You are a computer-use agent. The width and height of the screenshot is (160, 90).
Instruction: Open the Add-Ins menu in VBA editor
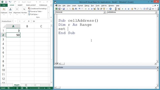click(104, 6)
